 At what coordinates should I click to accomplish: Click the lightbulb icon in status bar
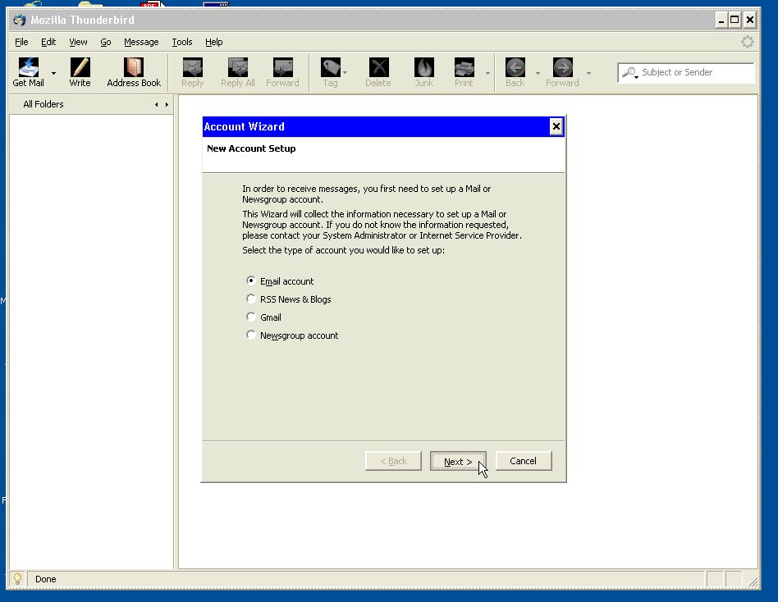[17, 578]
